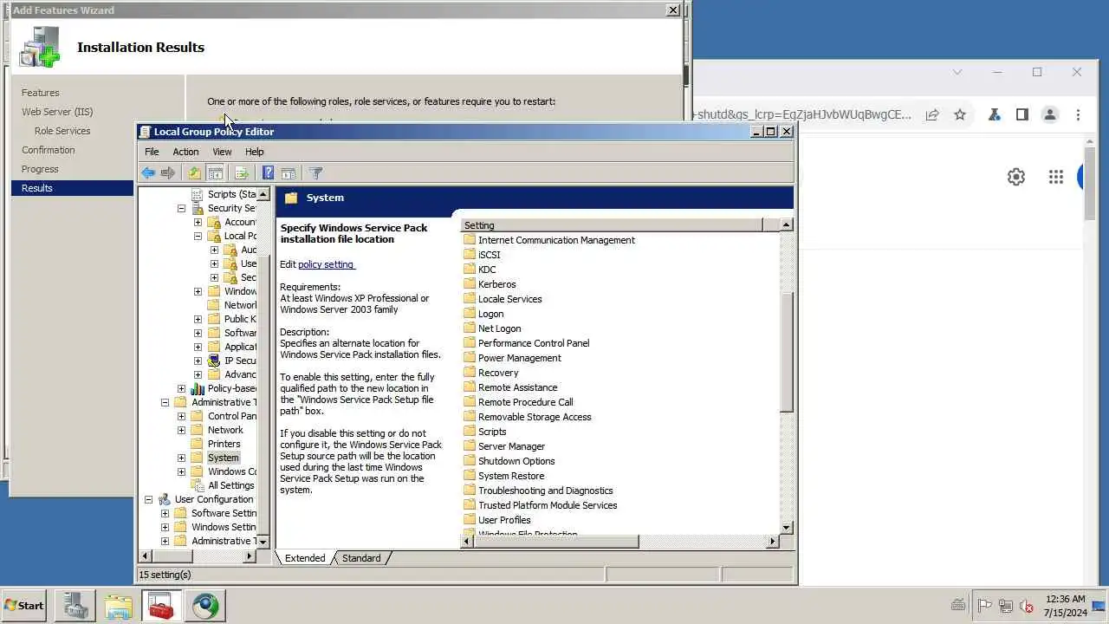Image resolution: width=1109 pixels, height=624 pixels.
Task: Expand the System tree node
Action: pyautogui.click(x=181, y=458)
